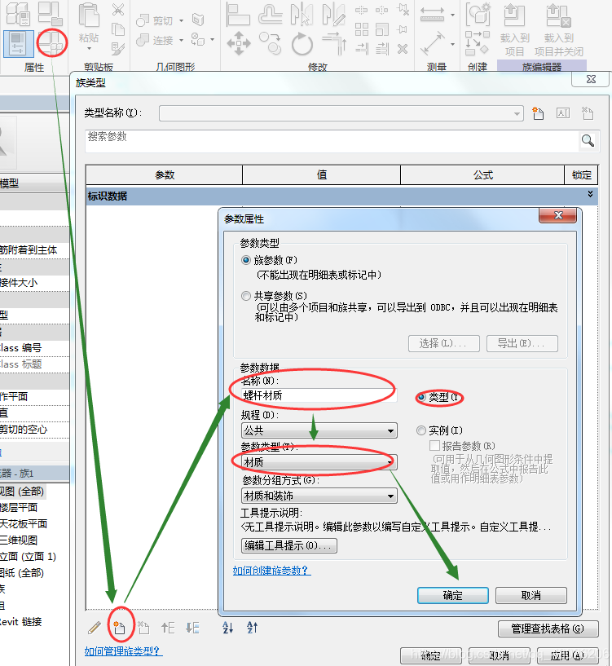612x666 pixels.
Task: Select the 实例(I) radio button
Action: (421, 430)
